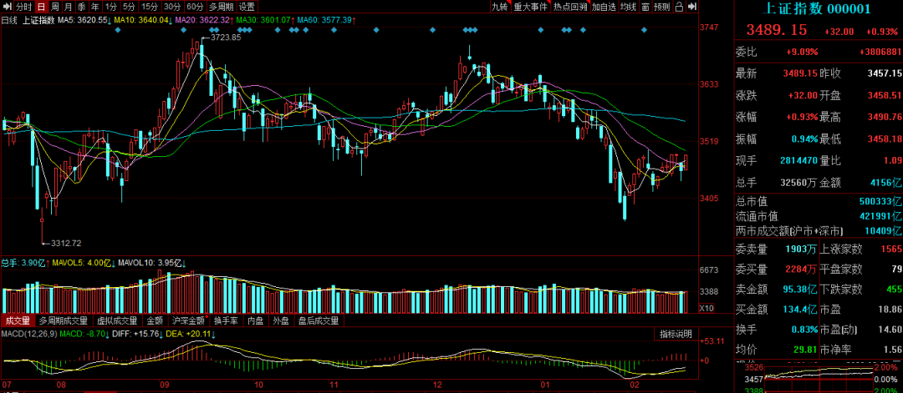Viewport: 903px width, 393px height.
Task: Switch to 1分 minute chart
Action: 110,7
